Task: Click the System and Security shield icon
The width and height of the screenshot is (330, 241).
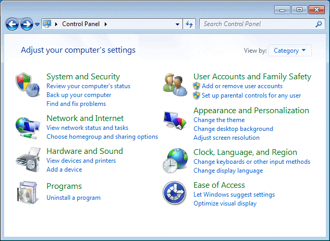Action: coord(28,85)
